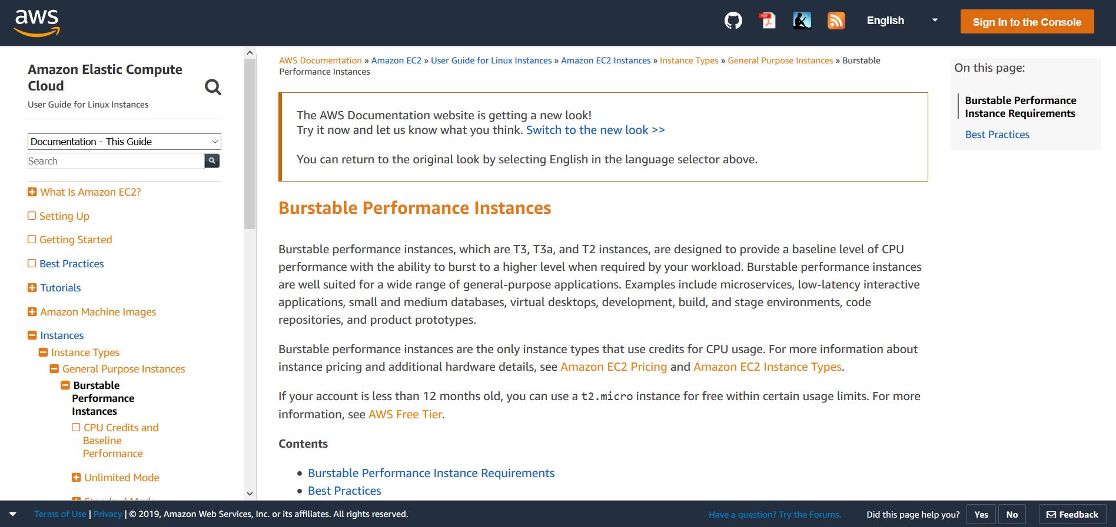The image size is (1116, 527).
Task: Click Amazon Elastic Compute Cloud title
Action: 105,78
